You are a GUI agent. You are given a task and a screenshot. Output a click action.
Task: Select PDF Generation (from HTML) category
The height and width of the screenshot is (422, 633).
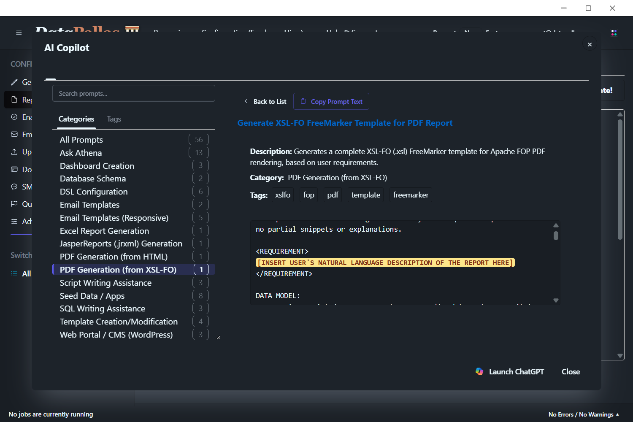(134, 257)
